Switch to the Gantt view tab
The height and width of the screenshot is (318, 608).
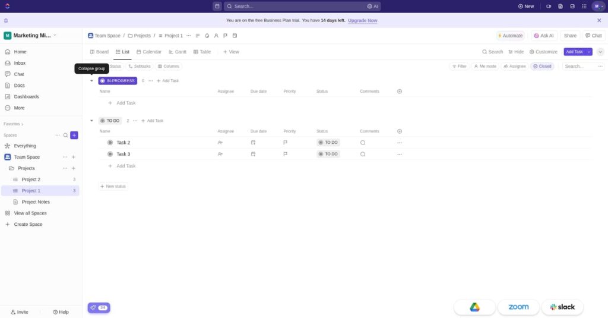coord(177,52)
